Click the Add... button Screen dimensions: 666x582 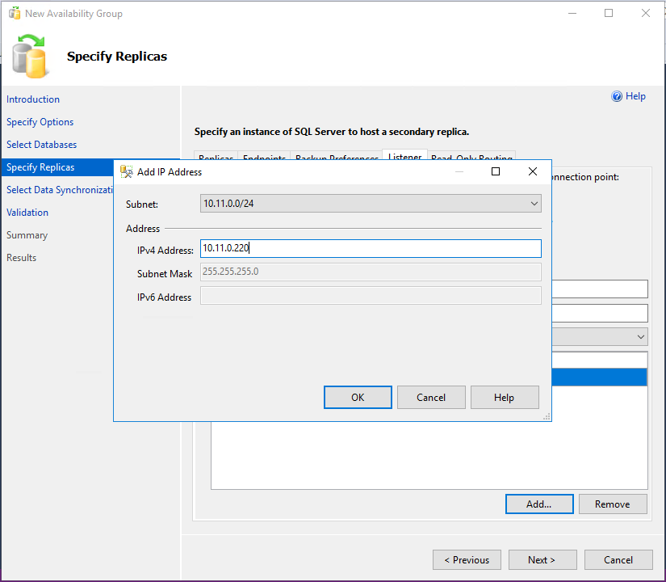[538, 504]
